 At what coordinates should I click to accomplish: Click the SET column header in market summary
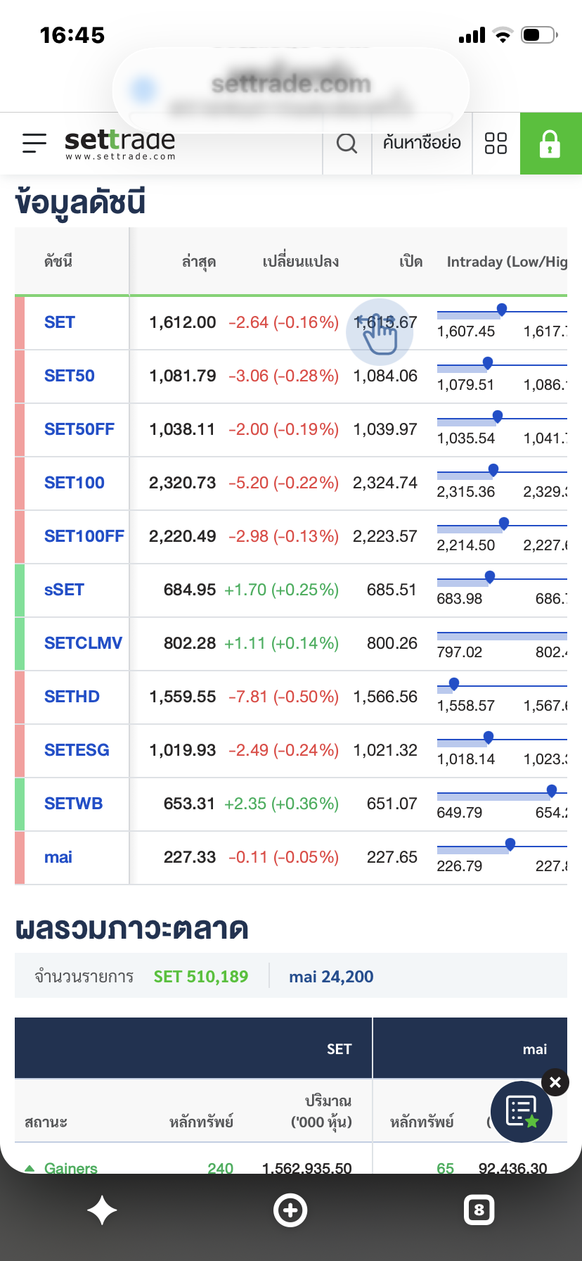[339, 1049]
